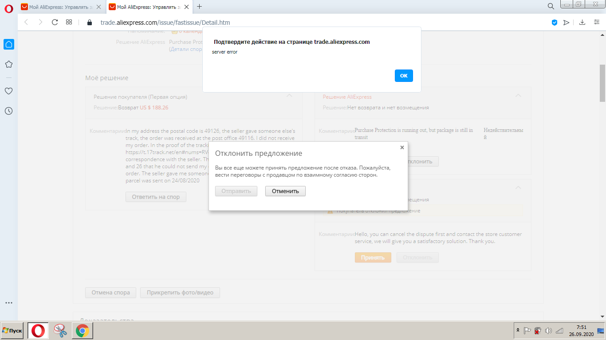This screenshot has height=340, width=606.
Task: Open the Chrome taskbar icon
Action: [x=82, y=331]
